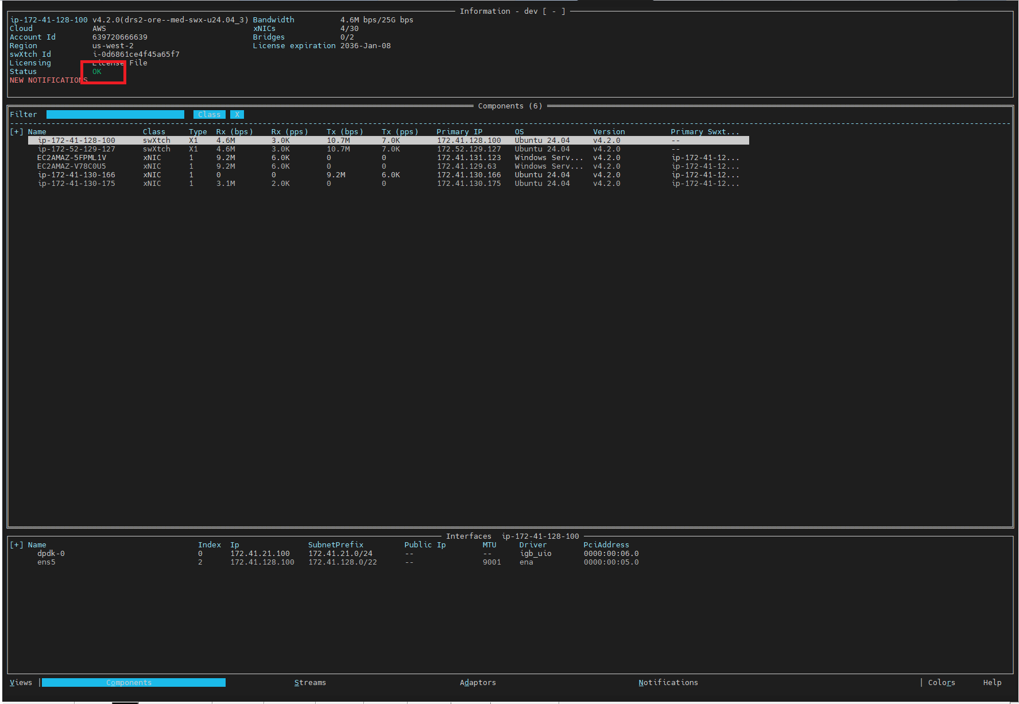The width and height of the screenshot is (1019, 704).
Task: Switch to the Streams view
Action: 310,683
